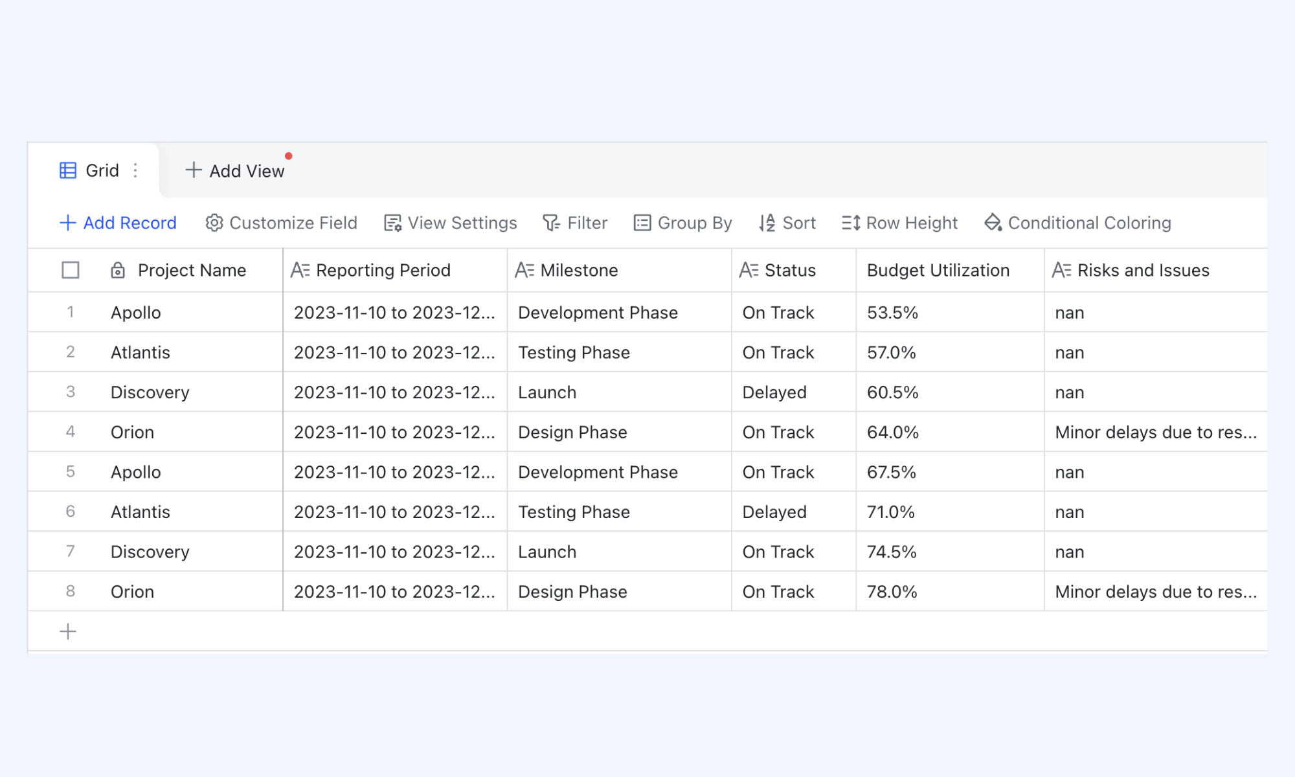Viewport: 1295px width, 777px height.
Task: Click the plus to add new row
Action: [68, 631]
